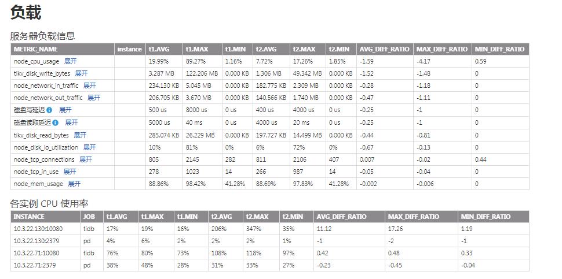Click 展开 beside 磁盘写延迟
The image size is (562, 279).
click(x=65, y=110)
